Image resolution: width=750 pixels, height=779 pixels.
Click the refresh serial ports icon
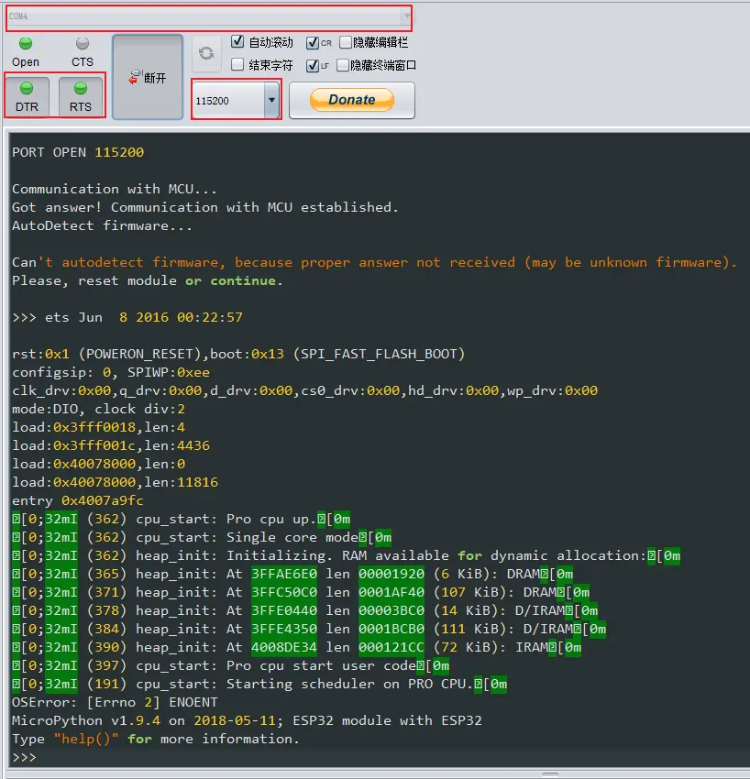pos(206,52)
